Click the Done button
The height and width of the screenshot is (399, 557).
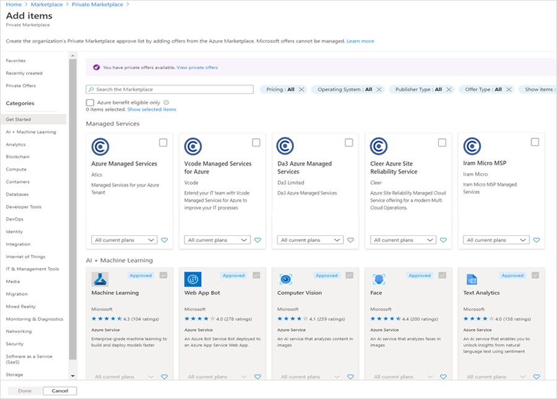pyautogui.click(x=24, y=390)
